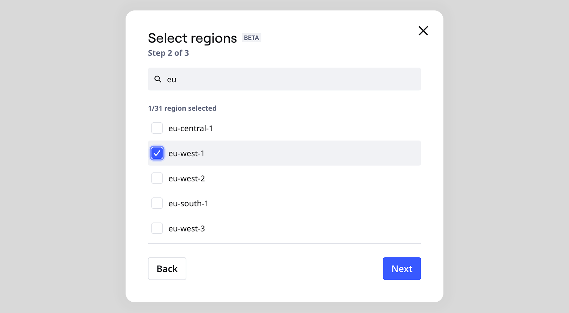569x313 pixels.
Task: Click the eu-central-1 row label
Action: click(x=191, y=128)
